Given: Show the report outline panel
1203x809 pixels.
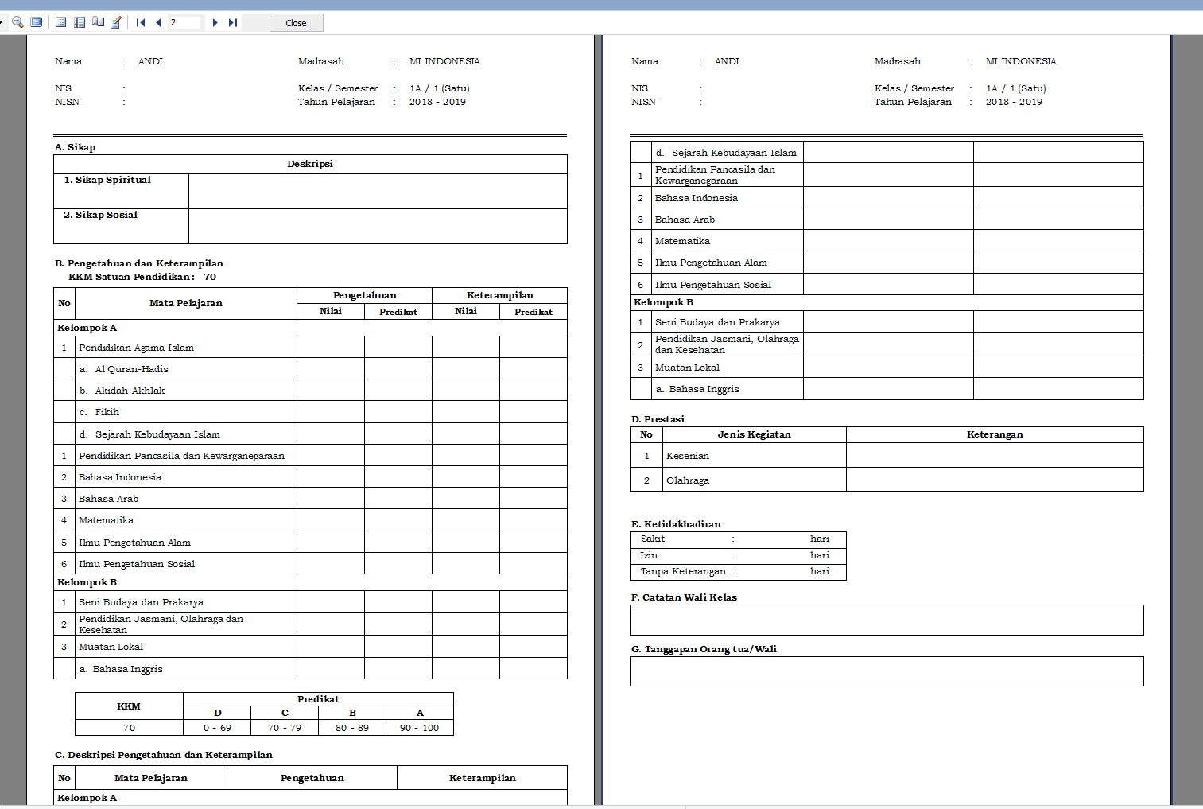Looking at the screenshot, I should tap(61, 22).
